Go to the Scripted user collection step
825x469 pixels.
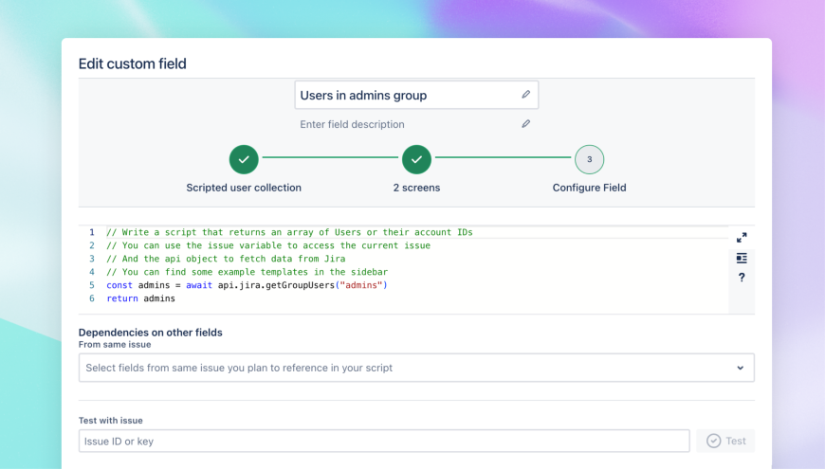[244, 188]
